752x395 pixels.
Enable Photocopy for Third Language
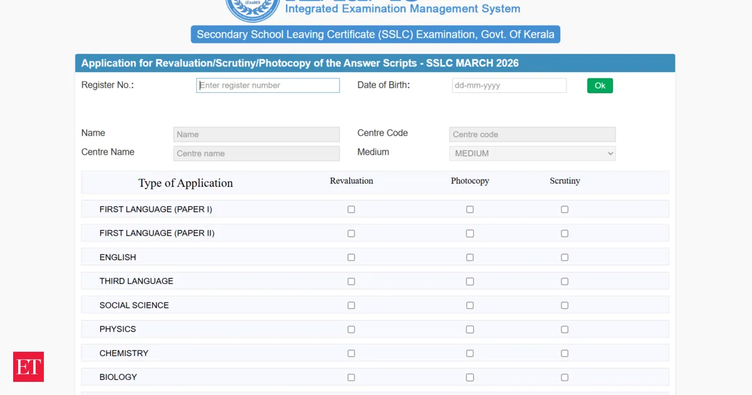tap(470, 282)
